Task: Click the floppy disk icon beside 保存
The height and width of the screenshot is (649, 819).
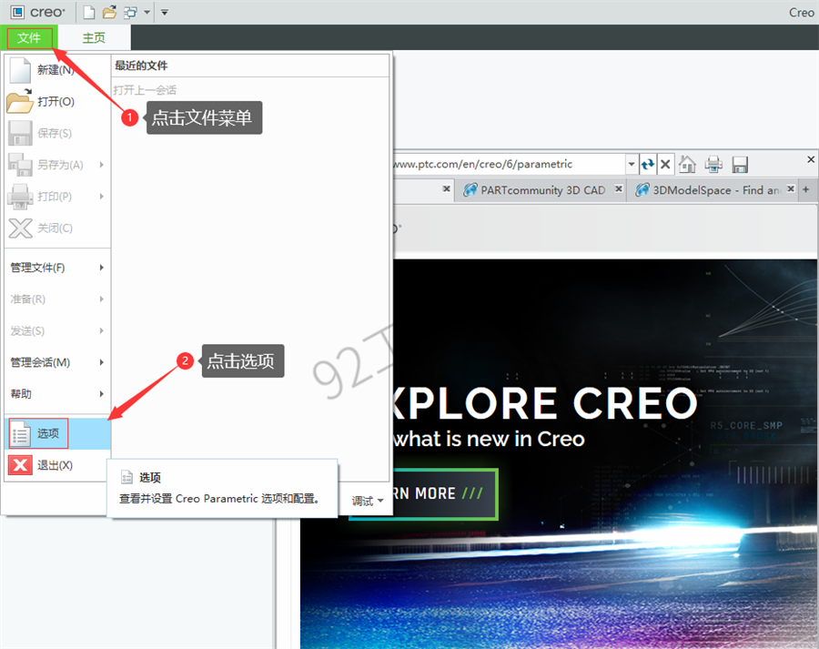Action: 20,133
